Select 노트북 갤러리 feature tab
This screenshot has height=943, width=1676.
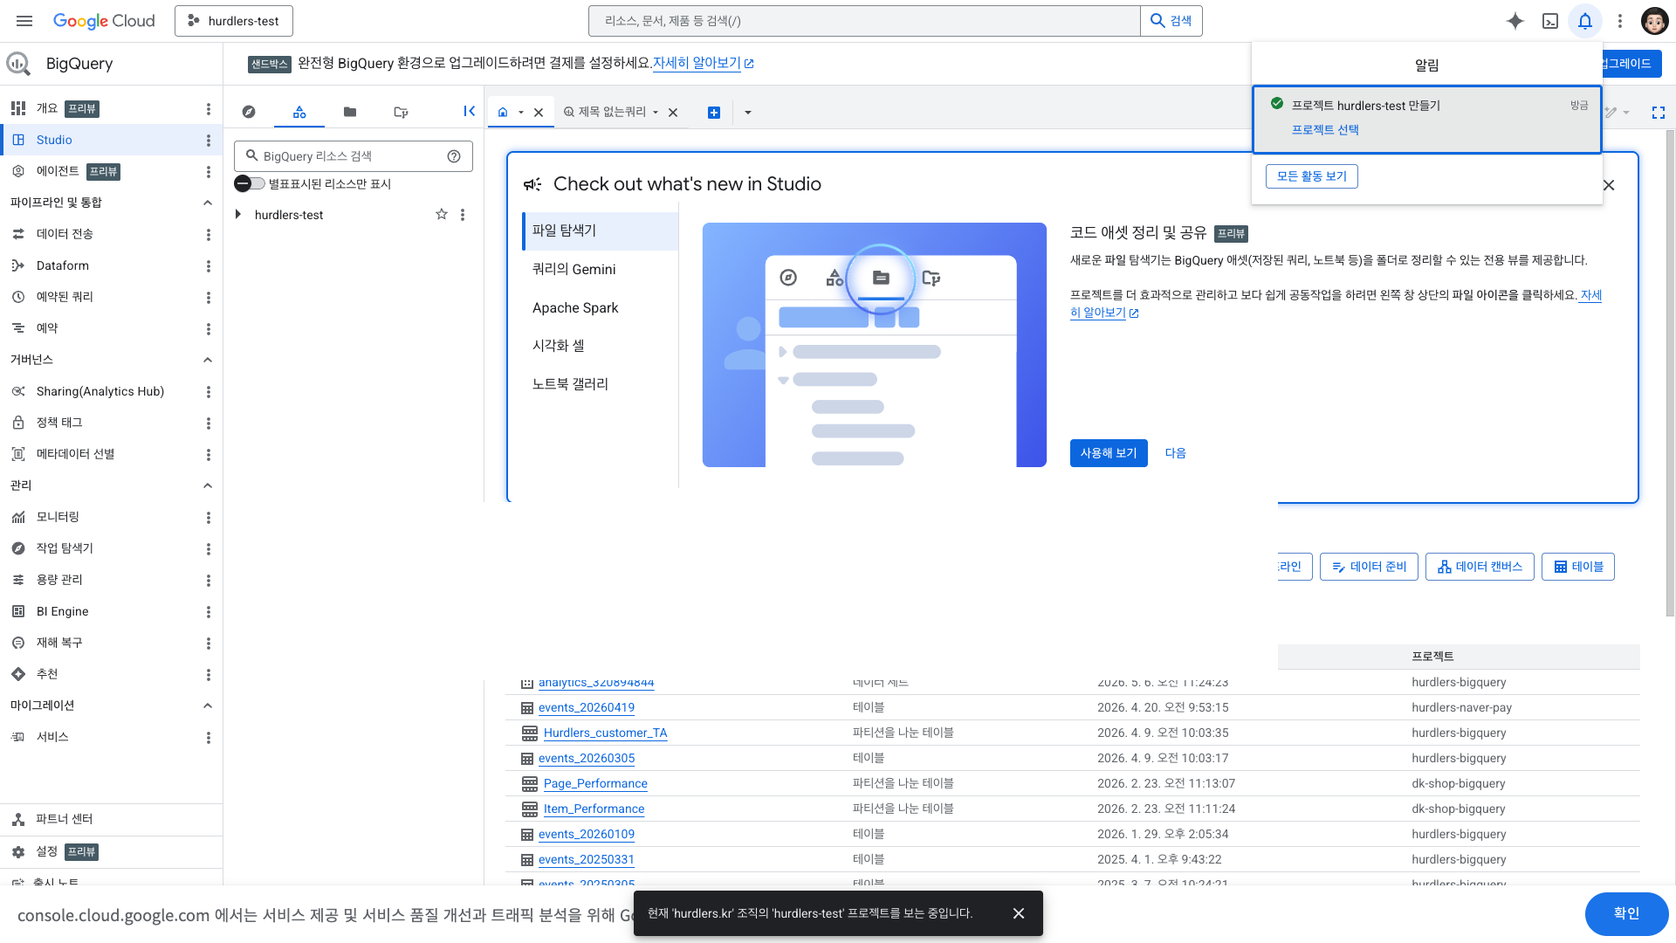(601, 384)
